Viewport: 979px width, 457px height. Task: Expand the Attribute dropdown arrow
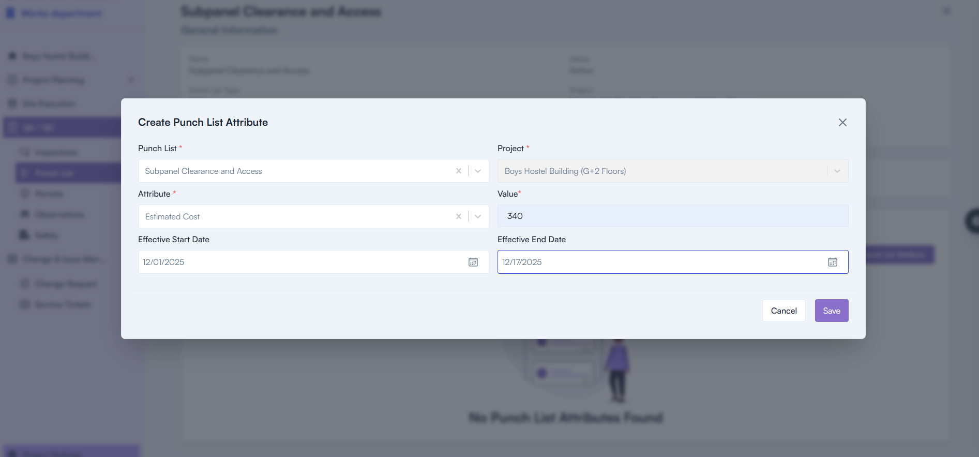point(478,216)
